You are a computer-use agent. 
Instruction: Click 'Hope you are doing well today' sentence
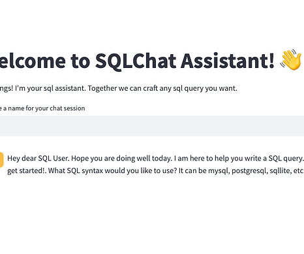point(121,158)
